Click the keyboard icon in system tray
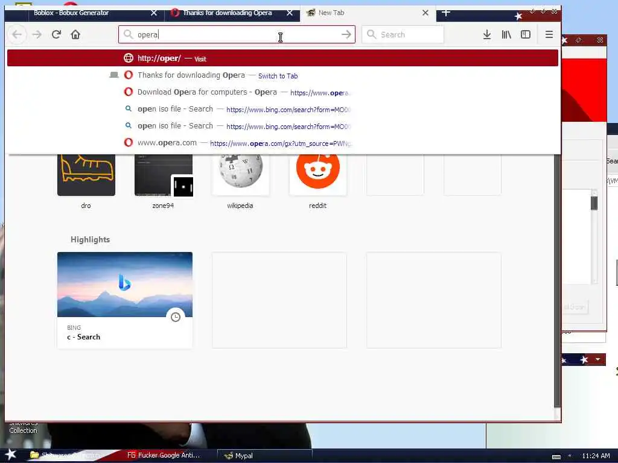Screen dimensions: 618x463 (556, 456)
